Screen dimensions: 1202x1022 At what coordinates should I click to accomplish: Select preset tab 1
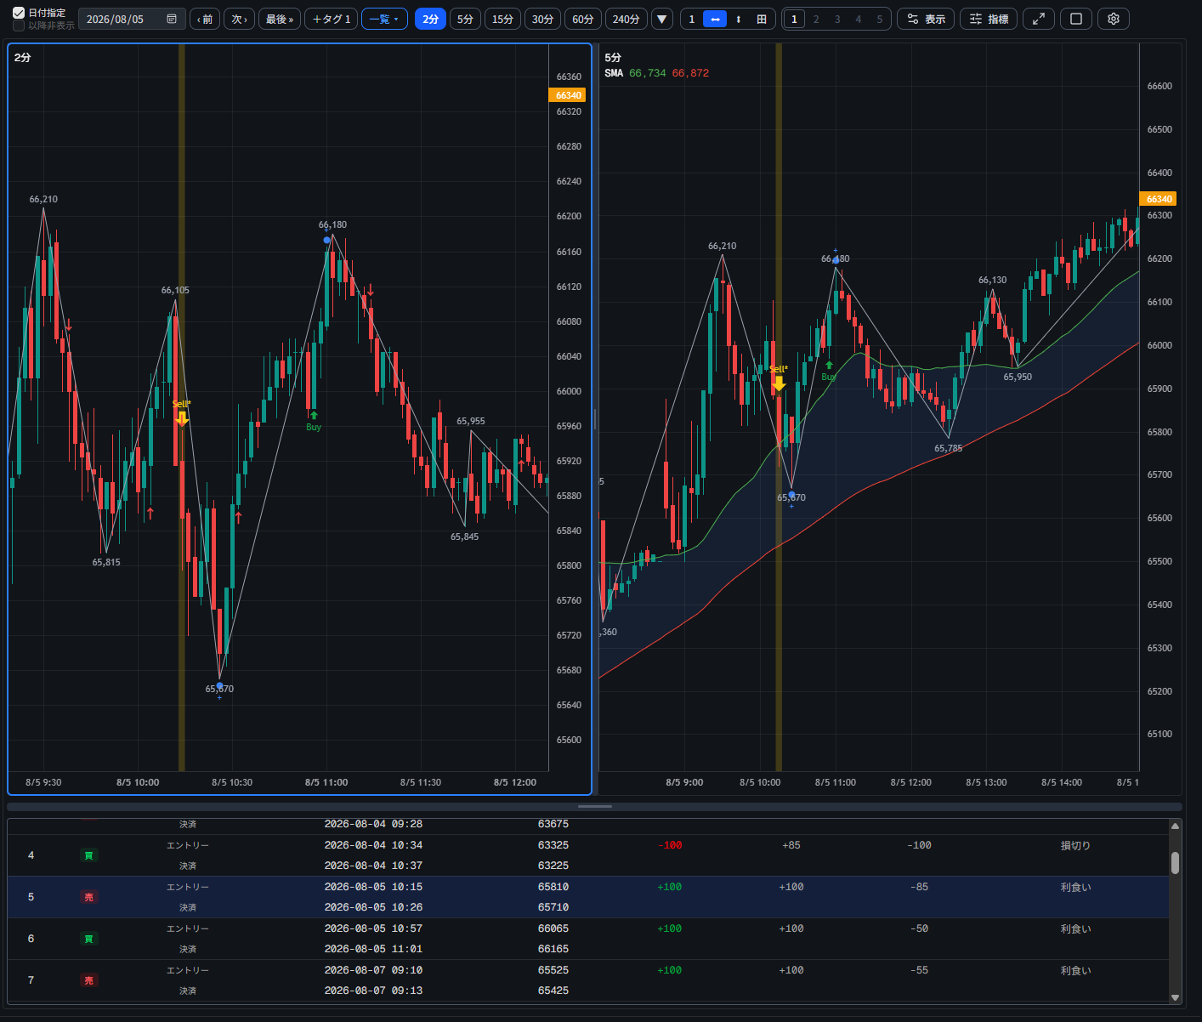(794, 19)
